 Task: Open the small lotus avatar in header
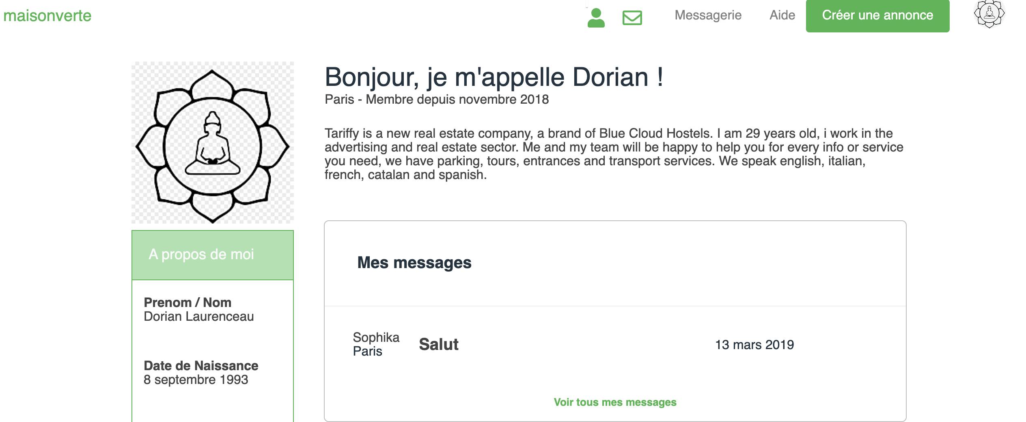(989, 14)
